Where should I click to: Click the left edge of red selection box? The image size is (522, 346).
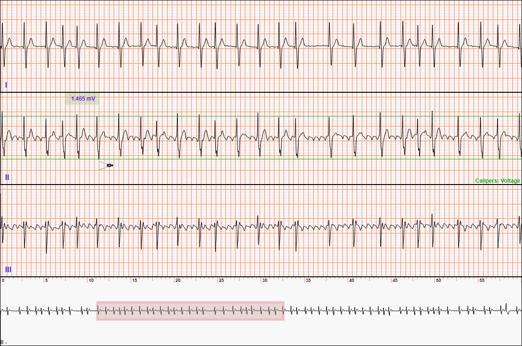(97, 311)
